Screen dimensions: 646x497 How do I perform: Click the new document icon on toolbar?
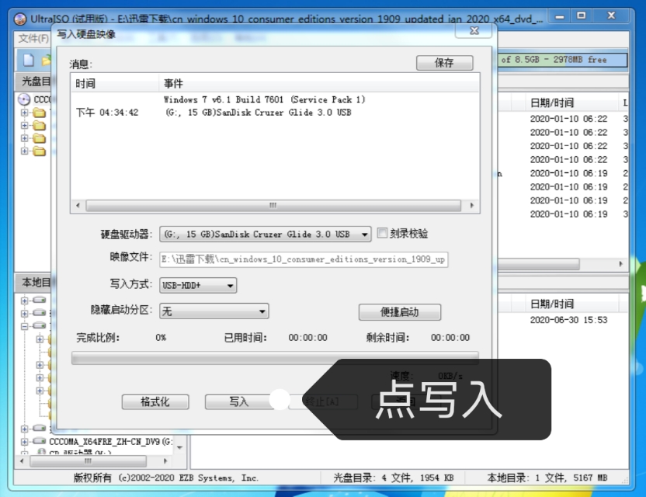click(x=27, y=59)
